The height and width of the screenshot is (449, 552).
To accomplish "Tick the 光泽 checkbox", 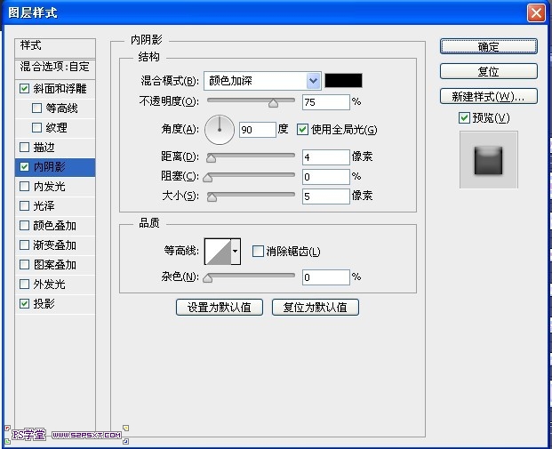I will click(x=24, y=205).
